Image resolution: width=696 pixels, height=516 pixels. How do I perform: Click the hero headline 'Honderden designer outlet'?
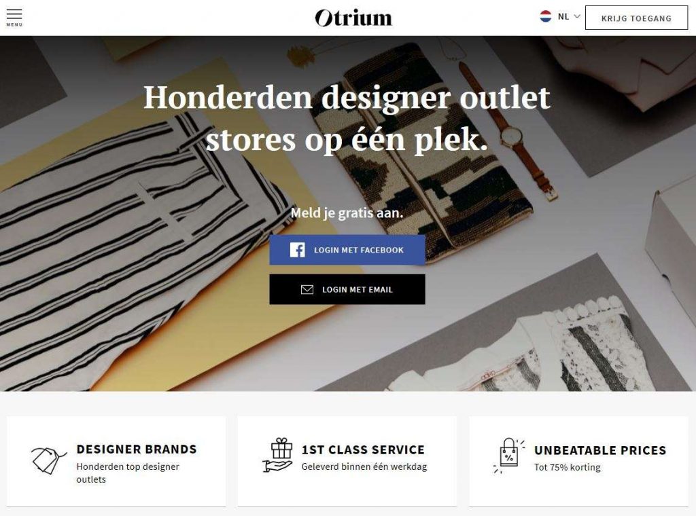coord(347,98)
